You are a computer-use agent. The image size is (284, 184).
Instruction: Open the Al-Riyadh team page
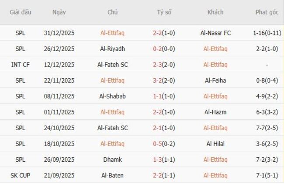click(x=112, y=49)
